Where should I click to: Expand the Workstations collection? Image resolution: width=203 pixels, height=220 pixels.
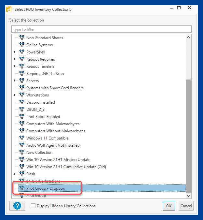15,95
